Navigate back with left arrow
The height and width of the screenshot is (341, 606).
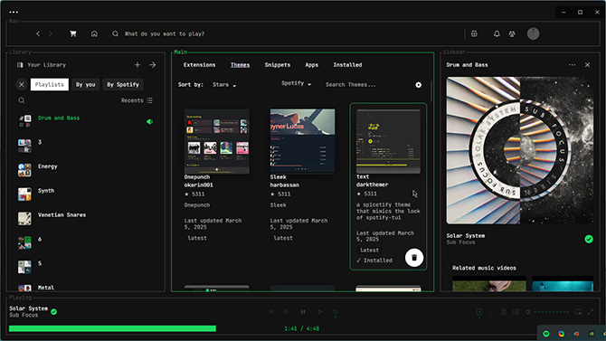point(38,33)
